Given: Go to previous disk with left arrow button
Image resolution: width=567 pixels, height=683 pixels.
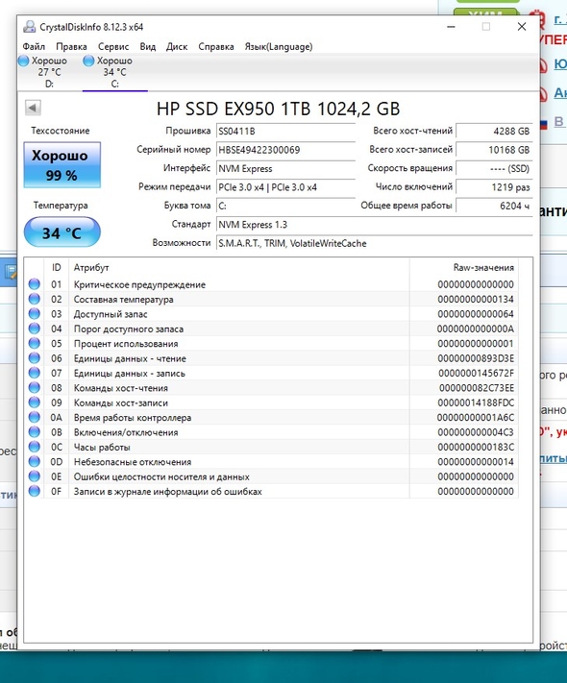Looking at the screenshot, I should pyautogui.click(x=33, y=108).
